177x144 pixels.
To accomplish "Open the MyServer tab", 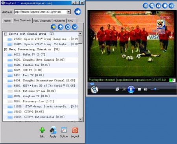I will (x=59, y=21).
